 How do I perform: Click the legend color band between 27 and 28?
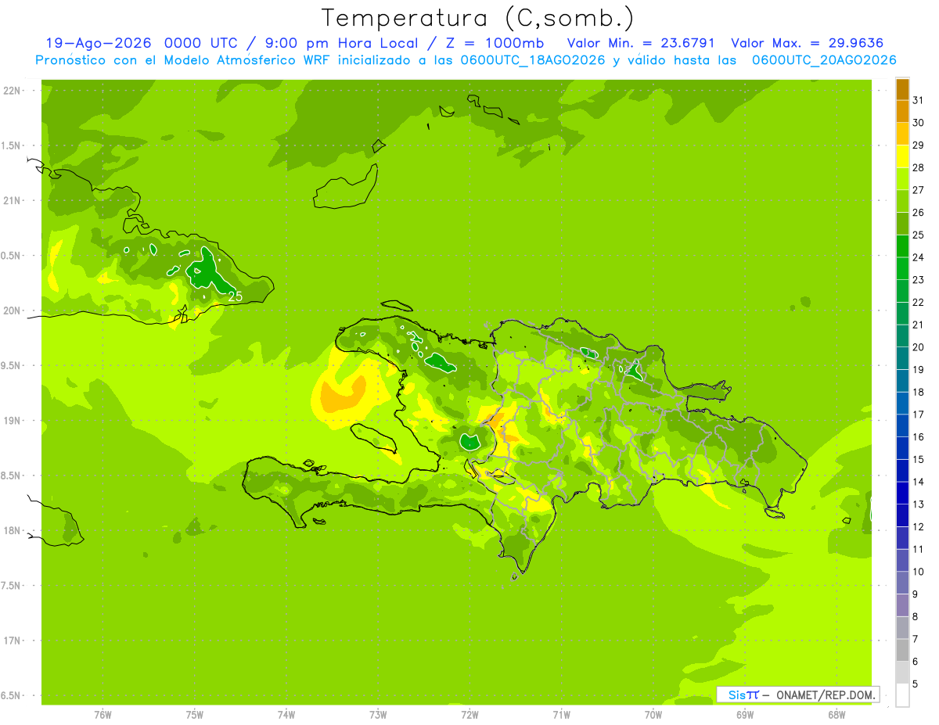click(902, 179)
